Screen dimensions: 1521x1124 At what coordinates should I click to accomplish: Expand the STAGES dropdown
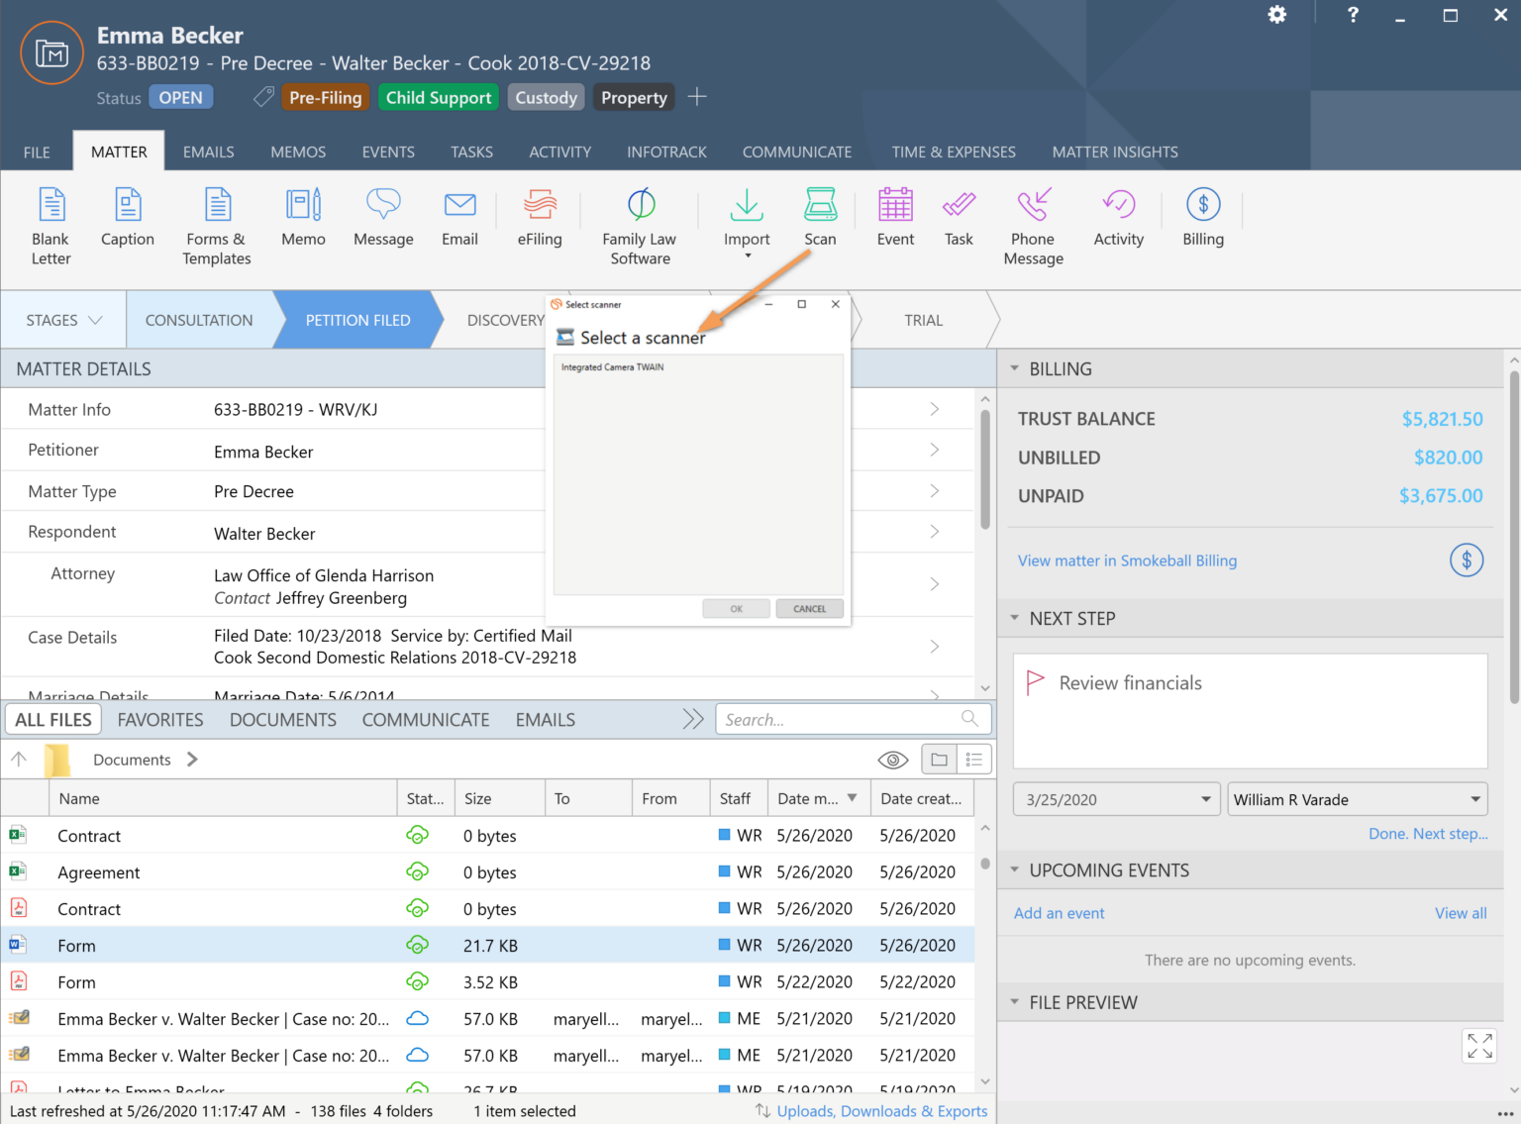point(64,320)
